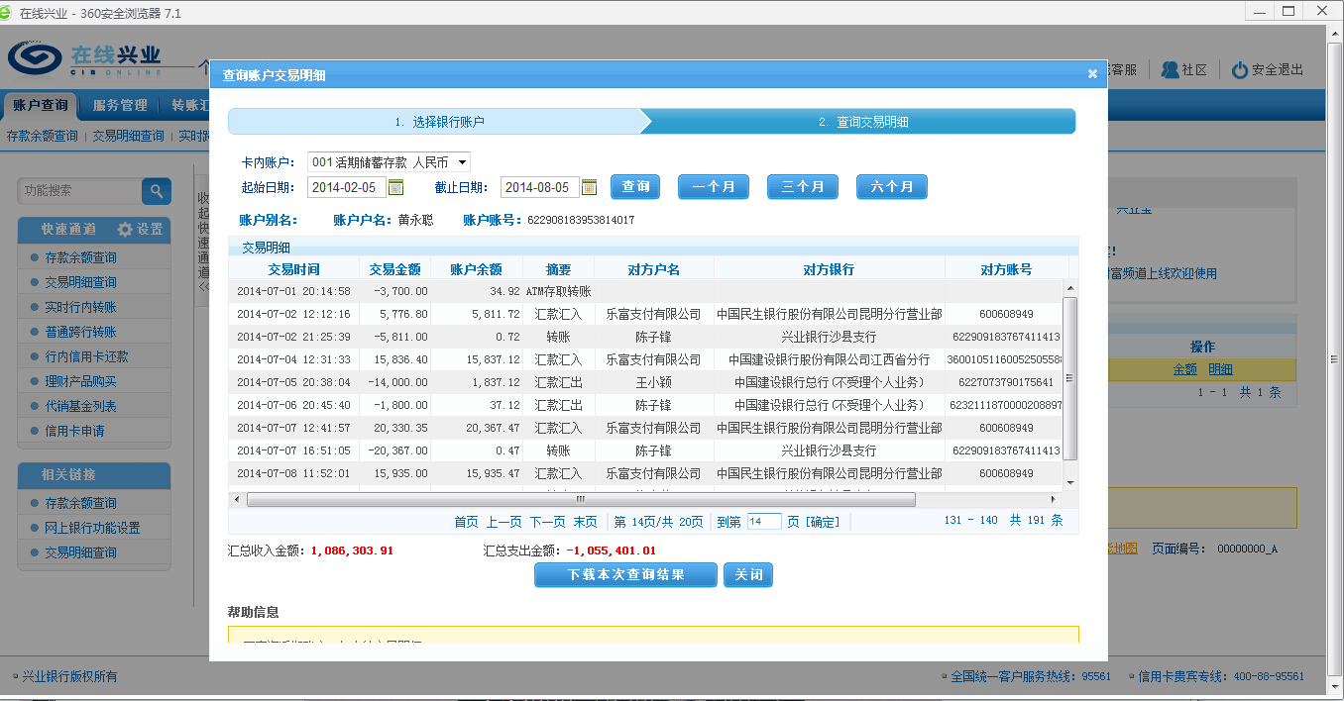Close the transaction detail dialog with X
1344x701 pixels.
pos(1092,74)
